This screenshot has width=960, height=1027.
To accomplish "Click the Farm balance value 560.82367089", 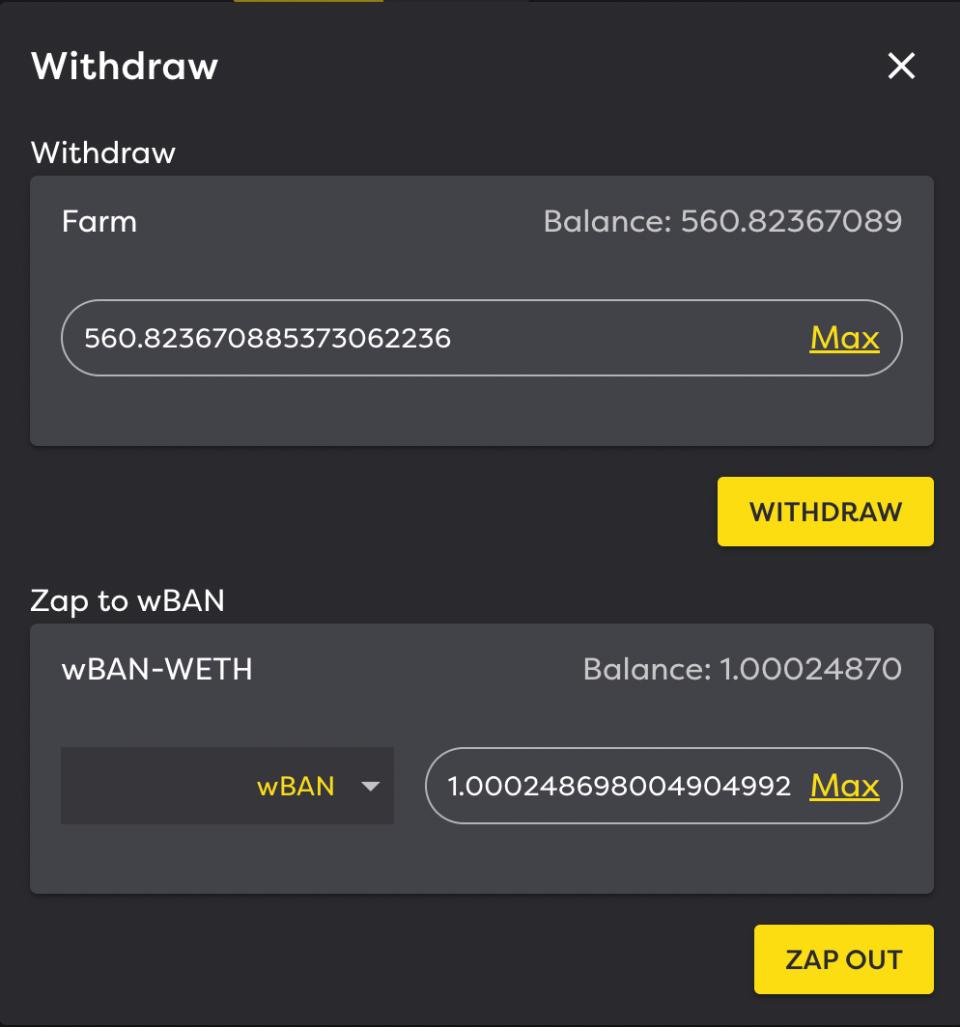I will (x=791, y=221).
